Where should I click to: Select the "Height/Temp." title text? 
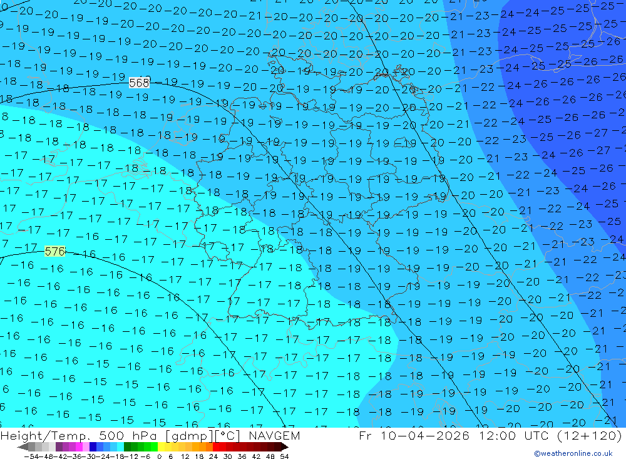tap(44, 436)
